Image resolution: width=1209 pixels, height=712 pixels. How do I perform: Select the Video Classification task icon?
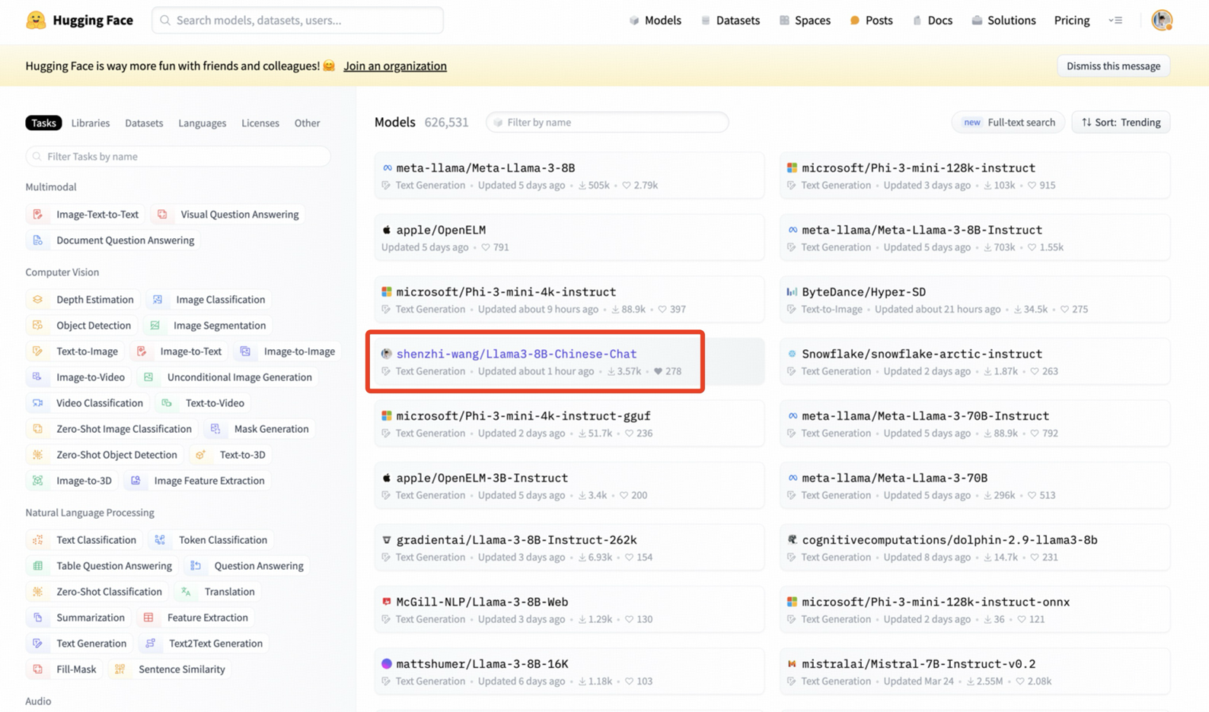[38, 403]
